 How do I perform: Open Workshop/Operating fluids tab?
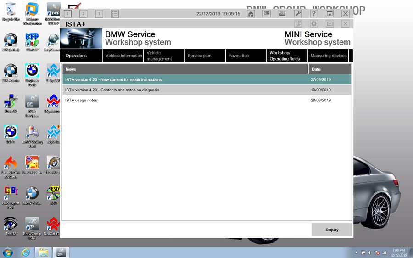pyautogui.click(x=287, y=56)
